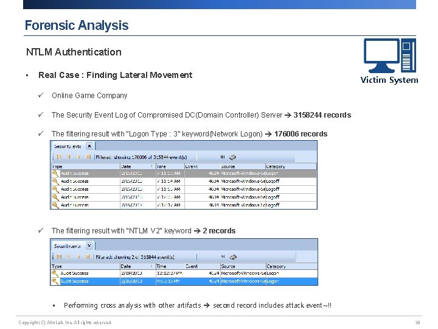
Task: Click the 'NTLM Authentication' heading
Action: point(74,52)
